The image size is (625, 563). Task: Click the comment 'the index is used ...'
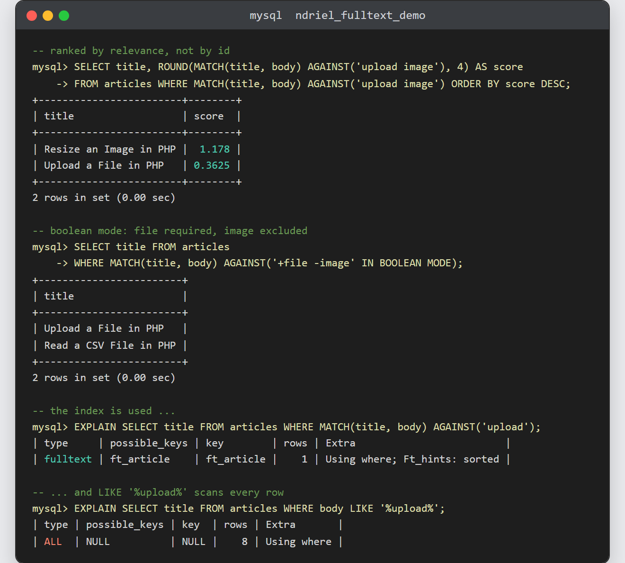click(x=104, y=411)
